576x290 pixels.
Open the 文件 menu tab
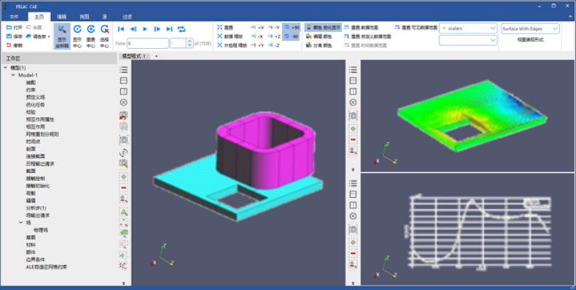[x=14, y=17]
